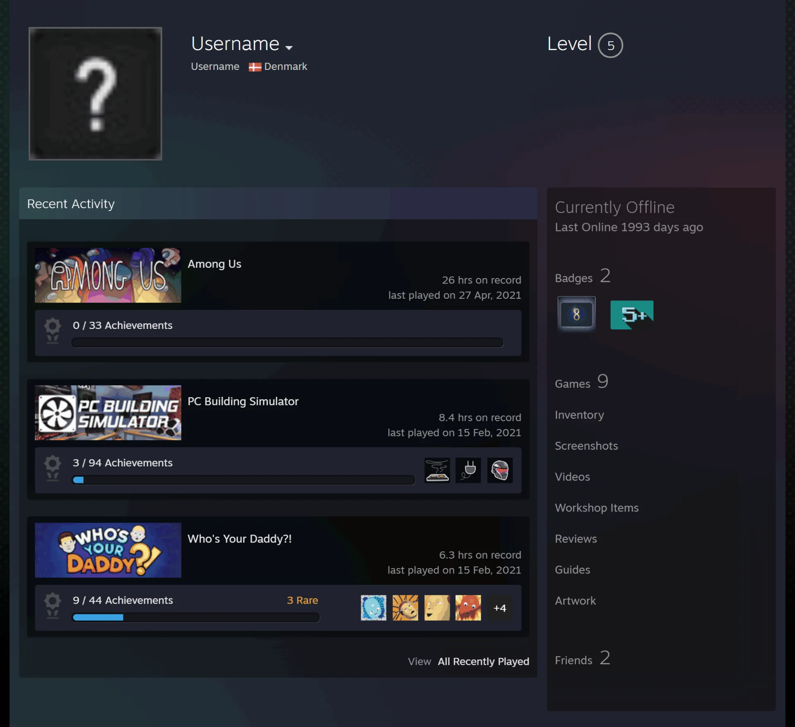Open the Badges section
The width and height of the screenshot is (795, 727).
coord(583,276)
